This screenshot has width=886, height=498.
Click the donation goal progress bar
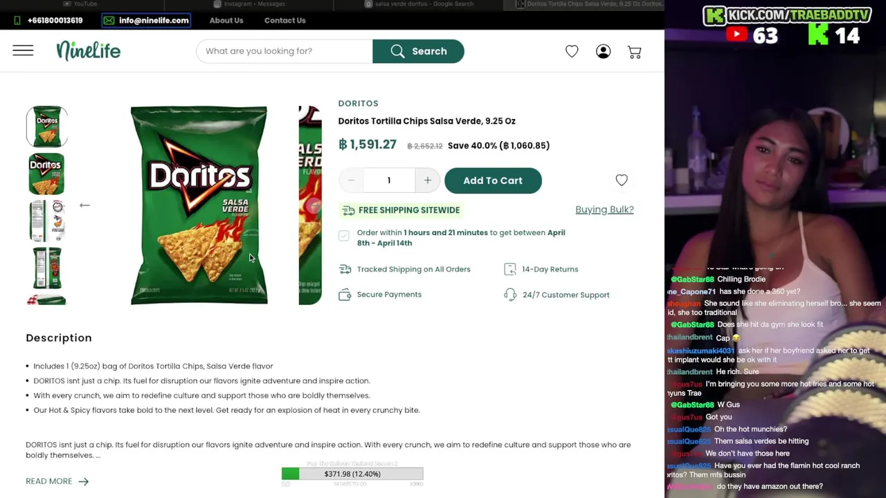coord(352,474)
